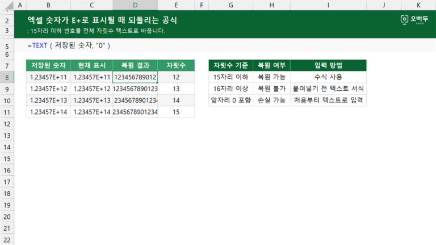Click the =TEXT formula cell
Viewport: 436px width, 245px height.
point(69,45)
